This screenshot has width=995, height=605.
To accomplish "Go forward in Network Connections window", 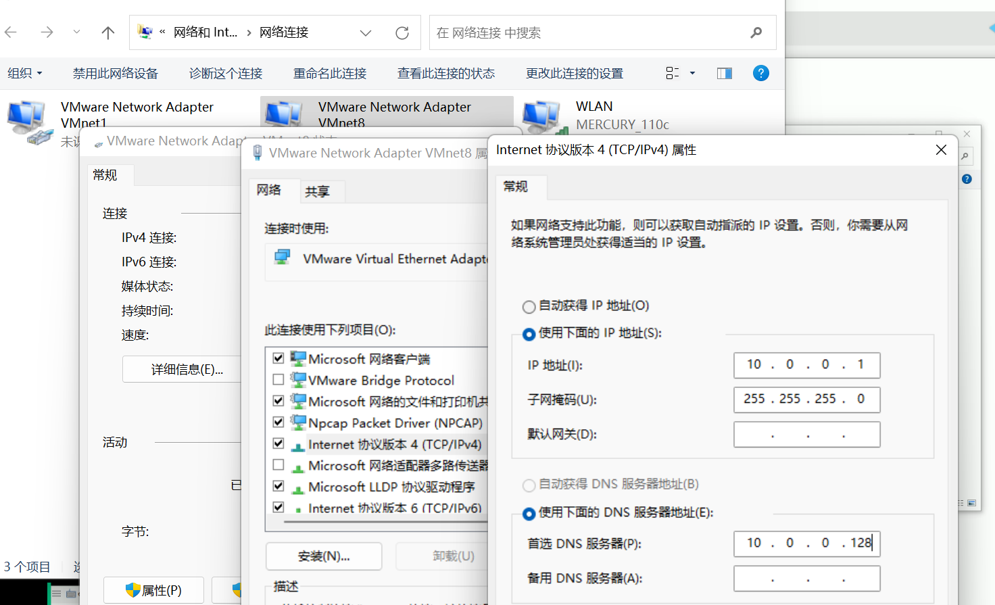I will click(46, 32).
